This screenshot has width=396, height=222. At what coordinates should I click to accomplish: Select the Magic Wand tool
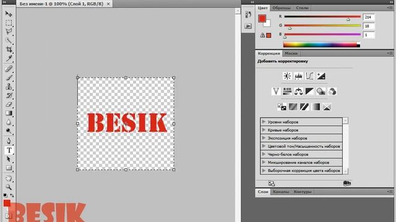pyautogui.click(x=9, y=41)
